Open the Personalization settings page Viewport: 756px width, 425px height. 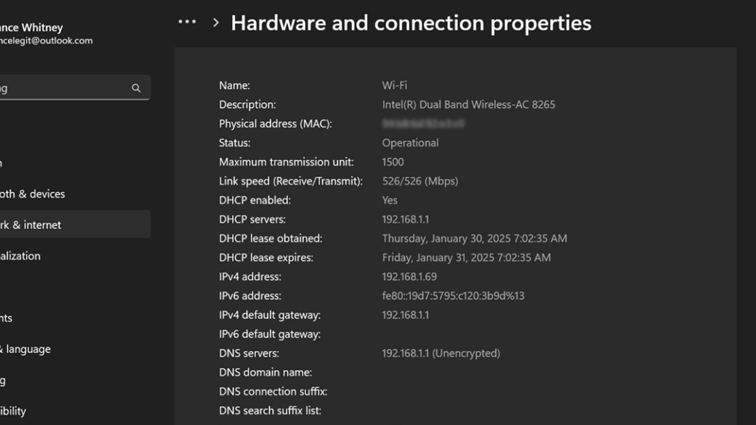pyautogui.click(x=21, y=256)
